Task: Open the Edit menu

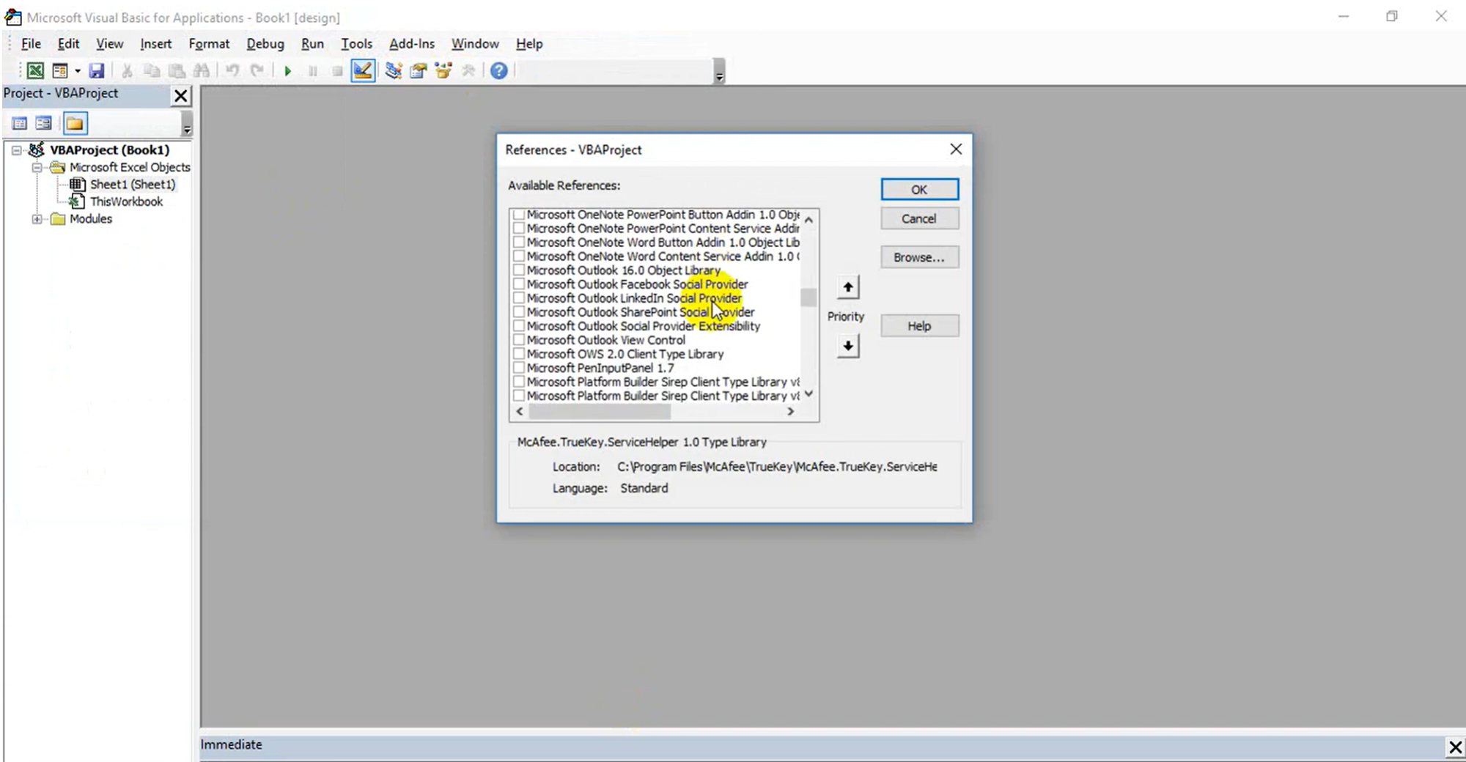Action: tap(68, 44)
